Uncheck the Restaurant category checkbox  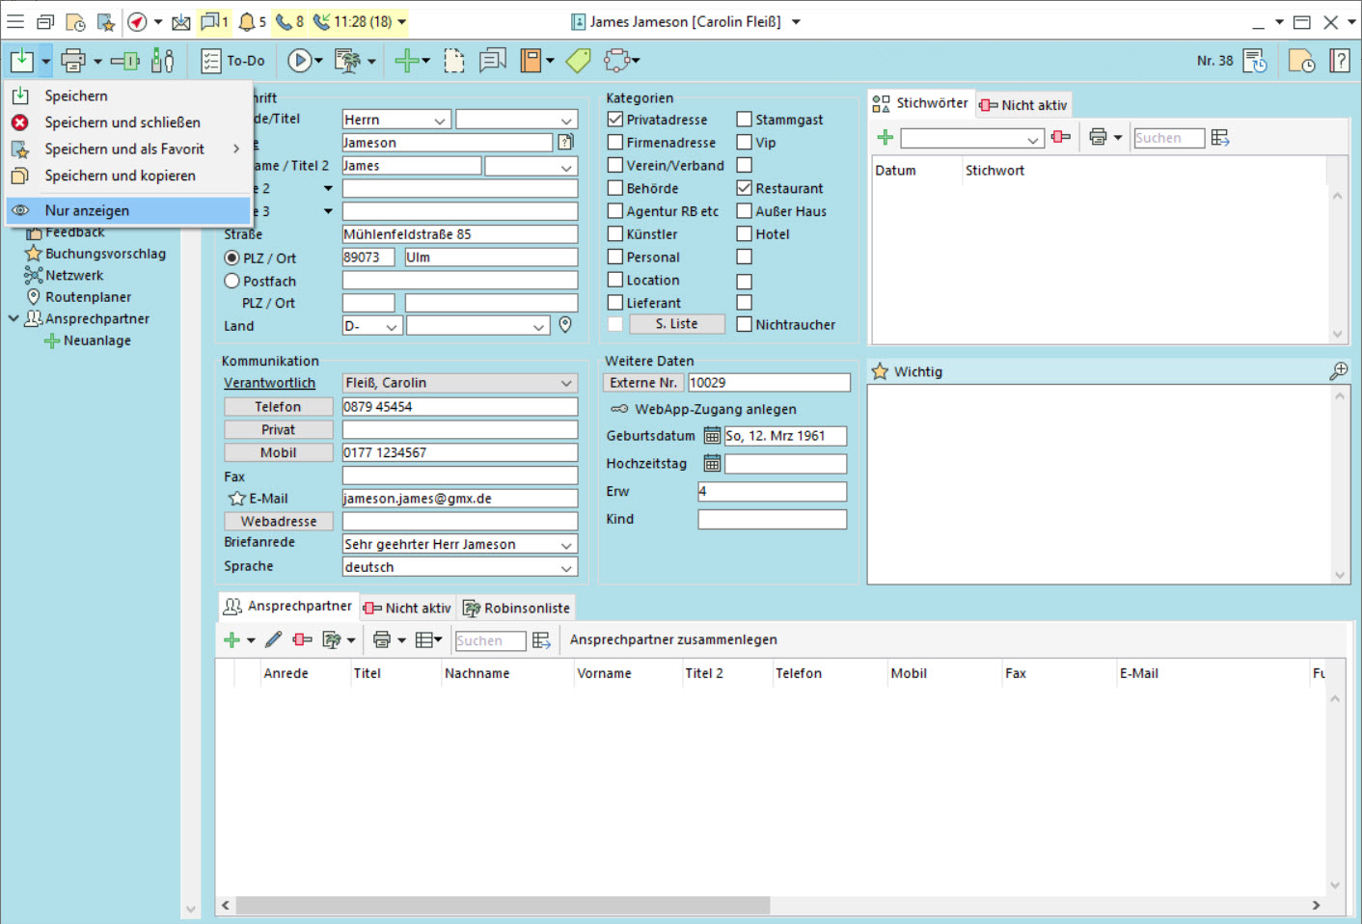(745, 188)
